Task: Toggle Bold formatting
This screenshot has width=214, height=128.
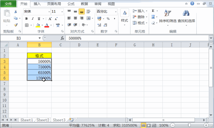Action: [x=26, y=19]
